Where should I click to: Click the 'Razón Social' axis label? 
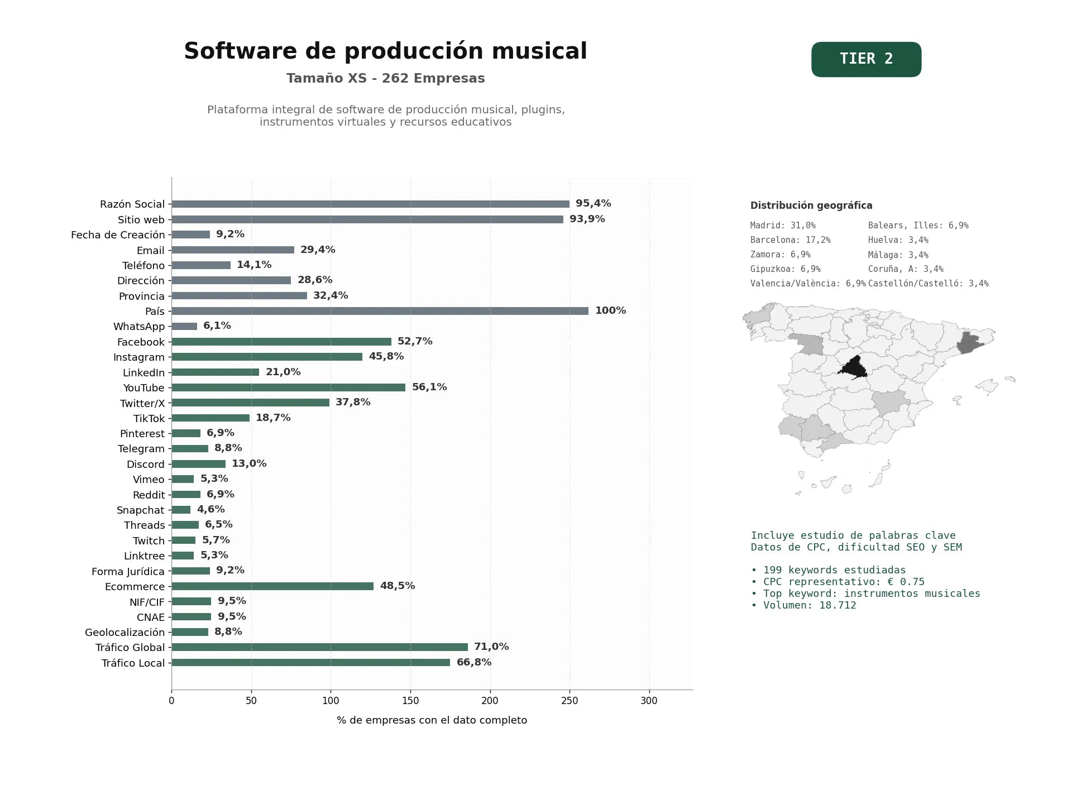click(132, 204)
